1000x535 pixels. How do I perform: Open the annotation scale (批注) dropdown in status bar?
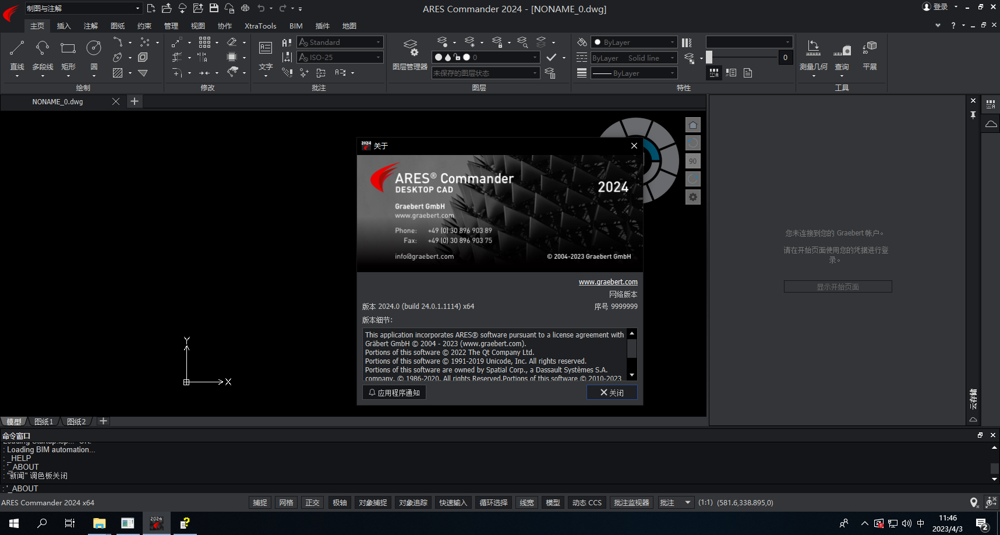click(x=676, y=502)
